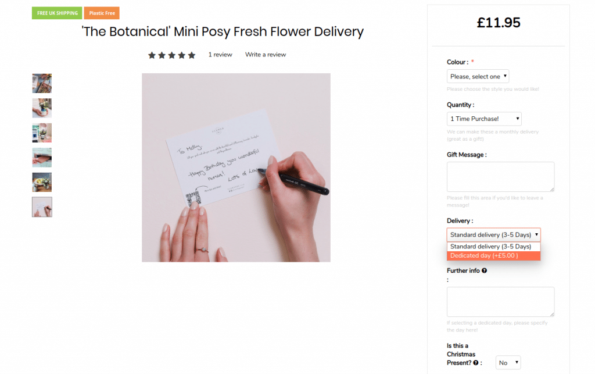Image resolution: width=595 pixels, height=374 pixels.
Task: Click into the Gift Message text box
Action: coord(500,177)
